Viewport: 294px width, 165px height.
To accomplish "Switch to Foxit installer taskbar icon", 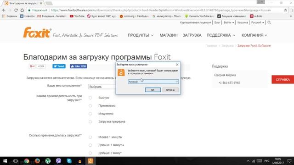I will pos(90,161).
